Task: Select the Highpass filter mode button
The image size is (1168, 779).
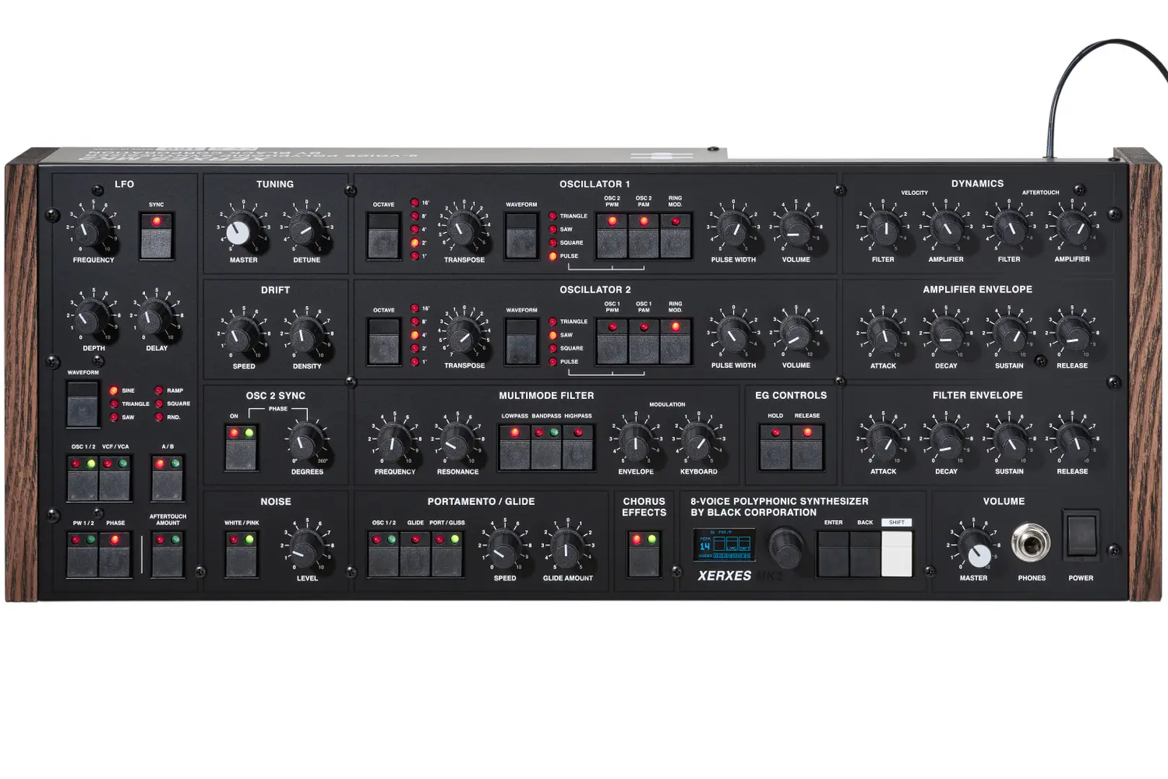Action: 578,448
